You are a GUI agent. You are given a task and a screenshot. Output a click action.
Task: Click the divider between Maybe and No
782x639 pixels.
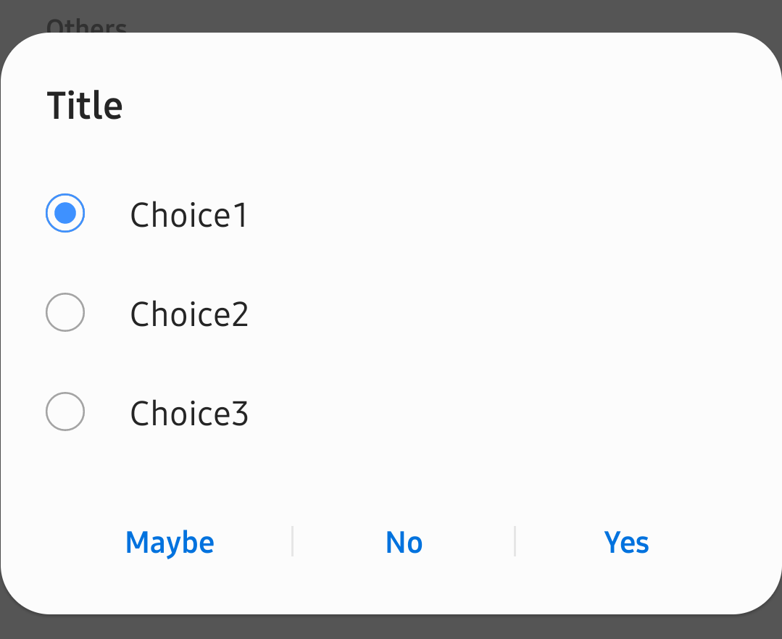(x=292, y=542)
